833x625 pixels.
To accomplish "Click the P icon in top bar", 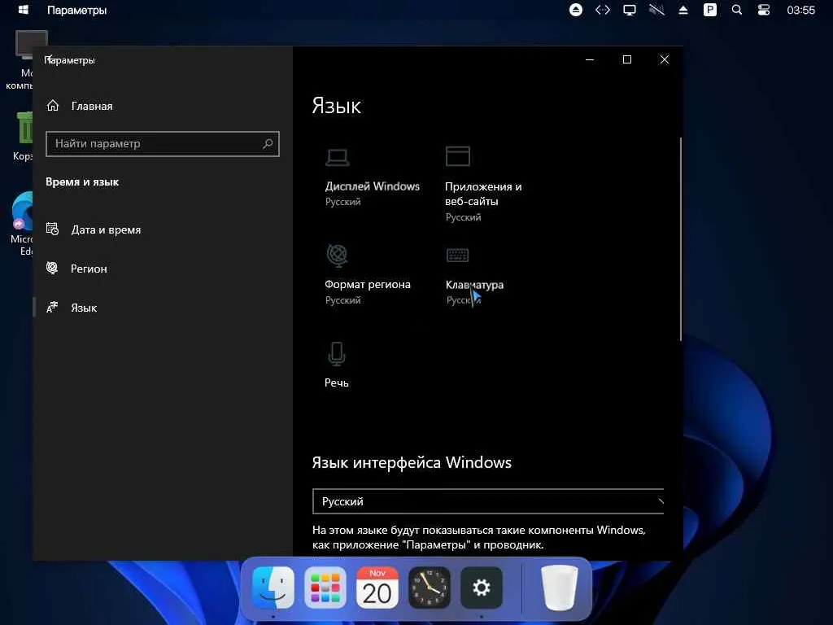I will pyautogui.click(x=710, y=10).
